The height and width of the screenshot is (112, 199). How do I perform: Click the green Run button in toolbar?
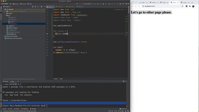click(x=95, y=4)
